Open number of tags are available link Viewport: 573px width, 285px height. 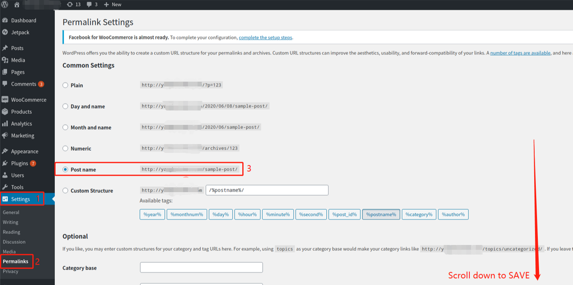click(520, 53)
